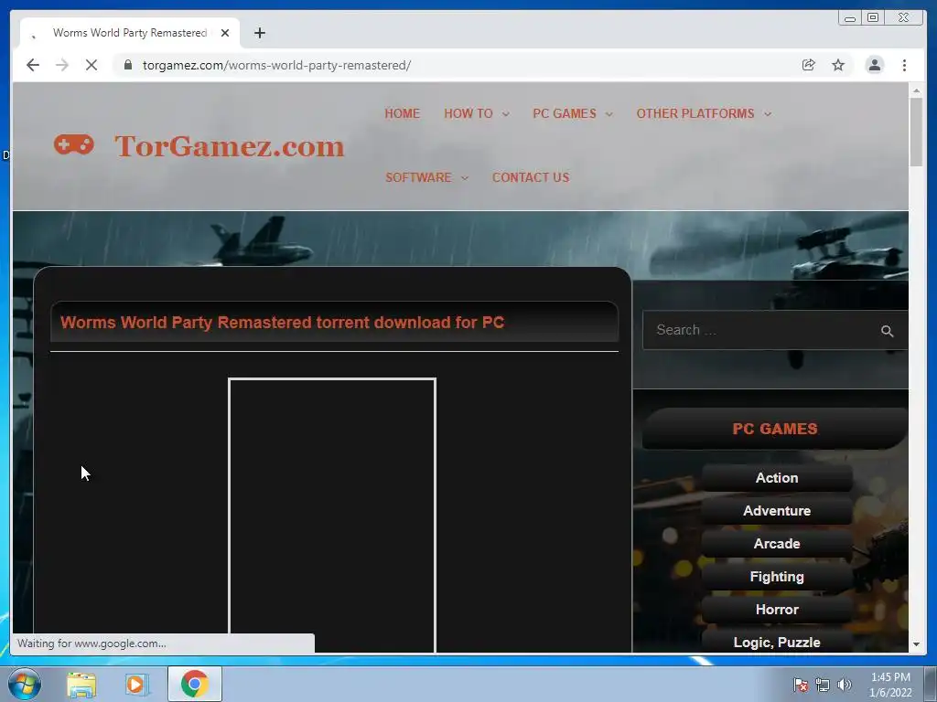Open the Logic, Puzzle category

[x=777, y=643]
